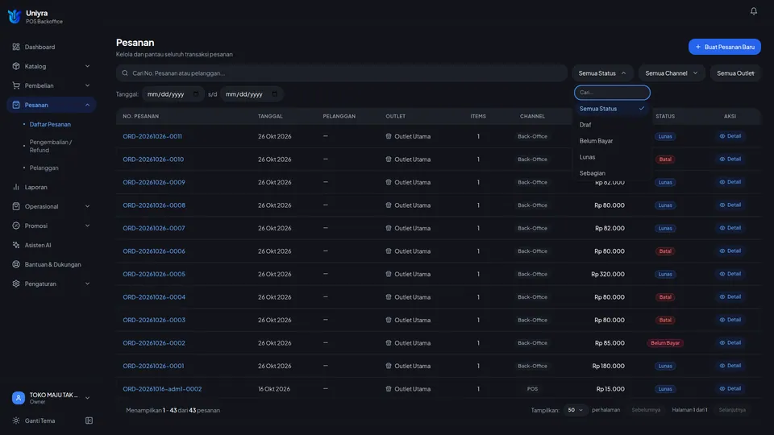This screenshot has height=435, width=774.
Task: Open order link ORD-20261026-0007
Action: coord(153,228)
